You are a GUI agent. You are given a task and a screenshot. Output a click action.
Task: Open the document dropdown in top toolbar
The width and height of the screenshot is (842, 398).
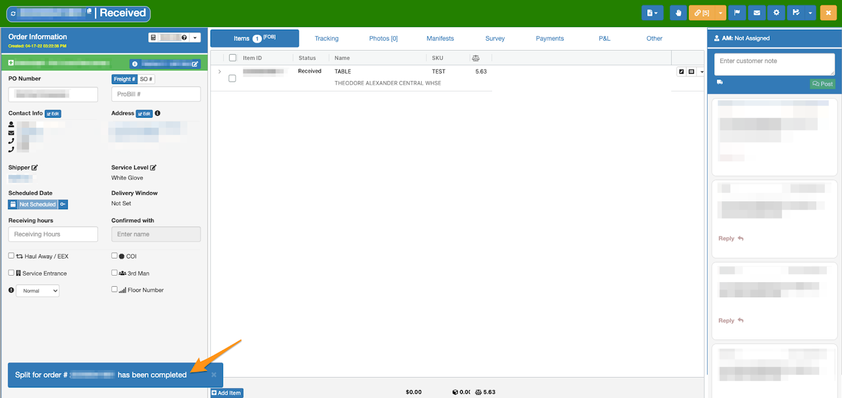click(x=653, y=12)
